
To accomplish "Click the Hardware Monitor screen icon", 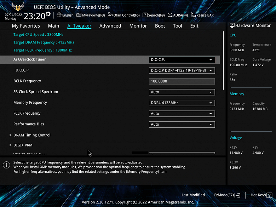I will (232, 25).
